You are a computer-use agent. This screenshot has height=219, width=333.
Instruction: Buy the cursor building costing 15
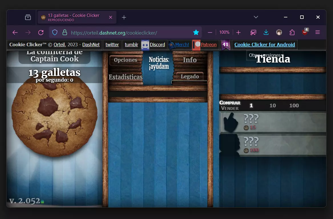point(273,122)
